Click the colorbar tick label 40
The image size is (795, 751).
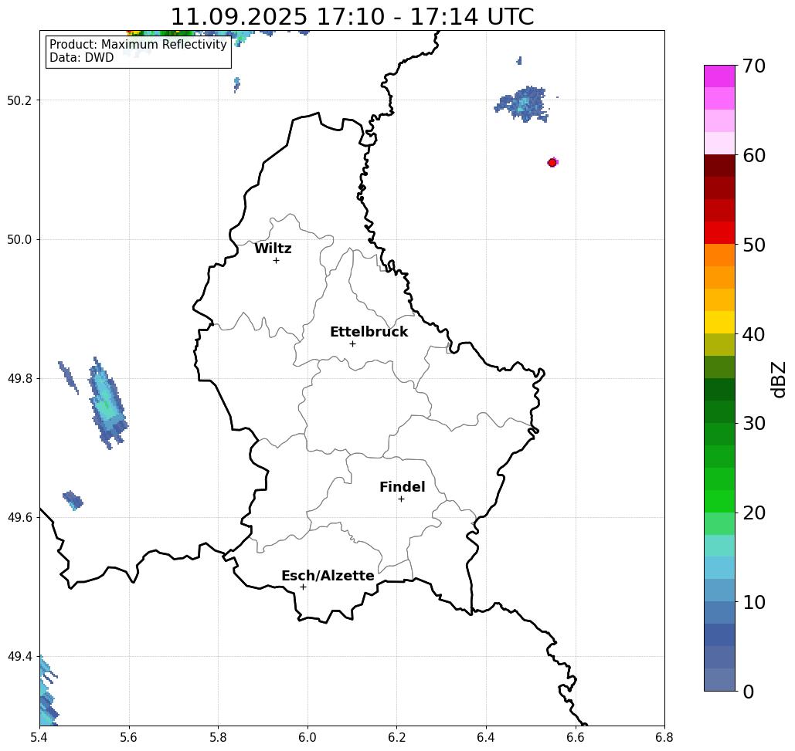pyautogui.click(x=754, y=334)
